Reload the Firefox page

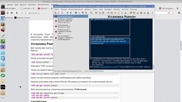click(173, 13)
